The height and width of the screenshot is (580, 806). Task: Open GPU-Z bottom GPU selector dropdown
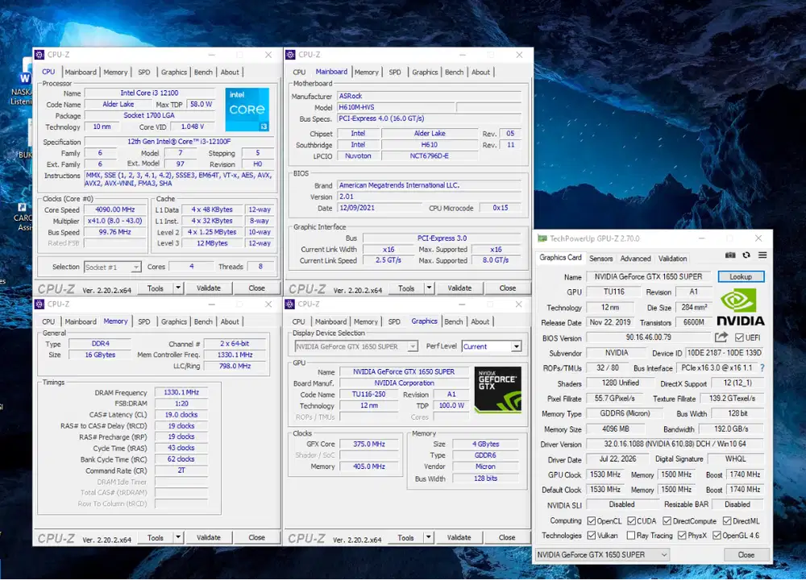tap(602, 555)
